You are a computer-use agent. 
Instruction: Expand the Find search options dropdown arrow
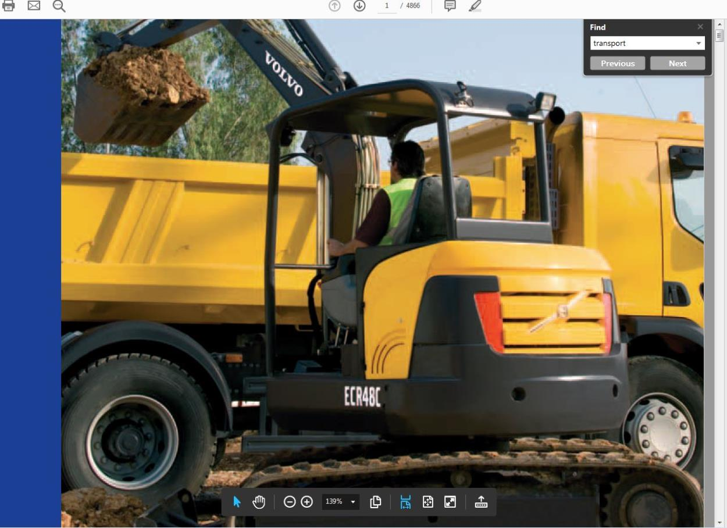pos(698,44)
